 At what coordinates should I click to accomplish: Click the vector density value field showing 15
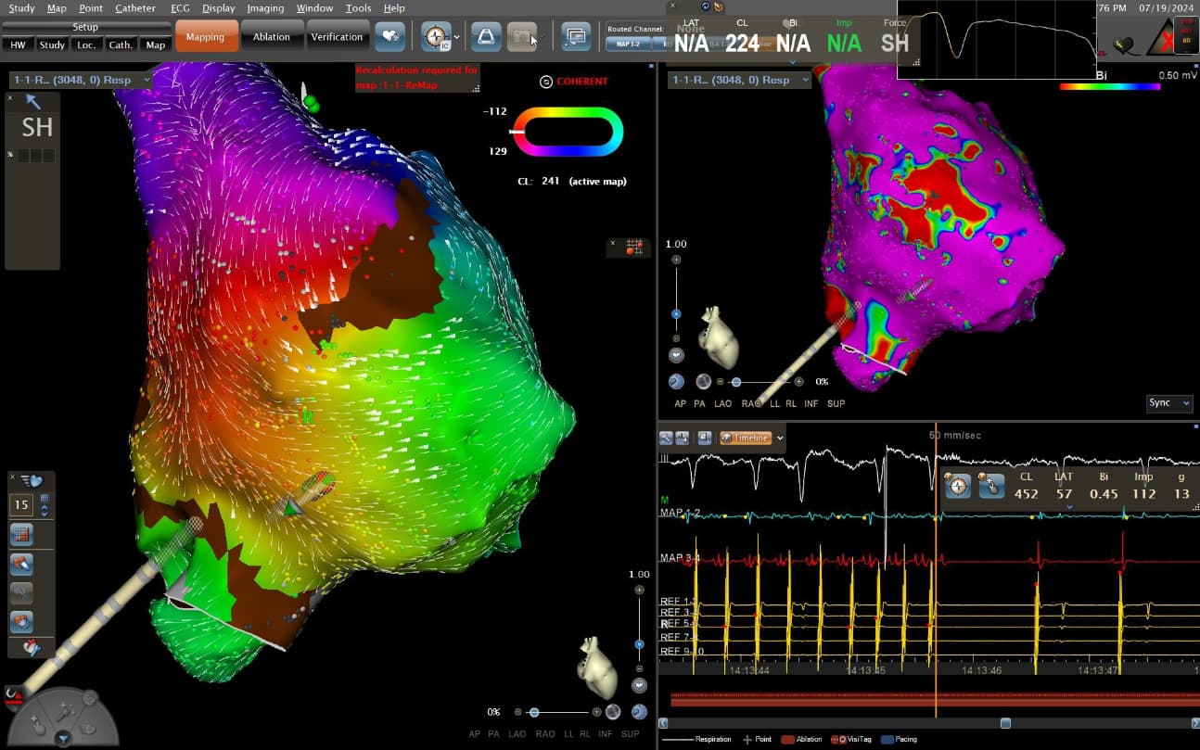point(22,505)
